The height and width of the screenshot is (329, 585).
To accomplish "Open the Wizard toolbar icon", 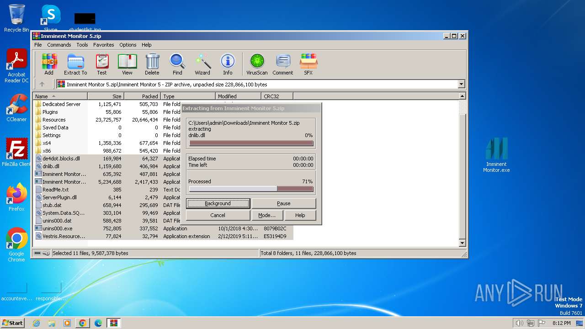I will [x=202, y=64].
